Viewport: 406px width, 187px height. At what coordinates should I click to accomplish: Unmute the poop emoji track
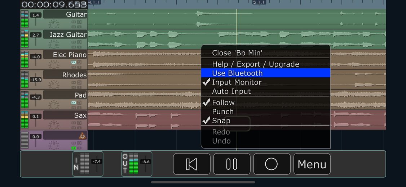tap(74, 148)
